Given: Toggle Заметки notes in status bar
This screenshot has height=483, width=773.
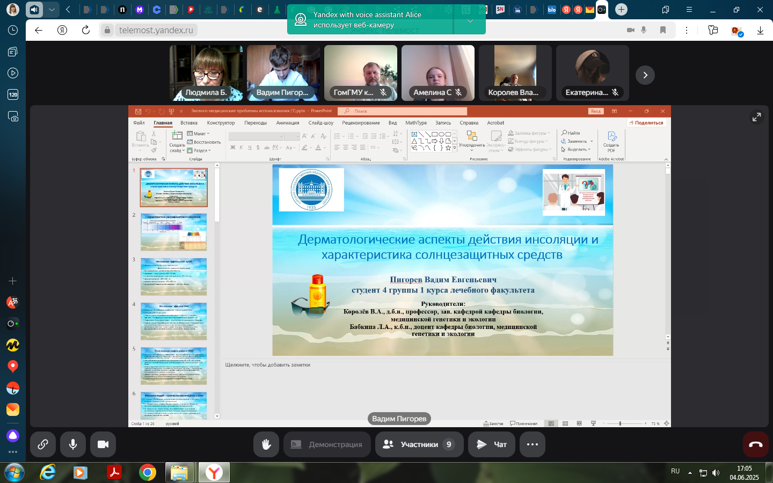Looking at the screenshot, I should coord(494,423).
